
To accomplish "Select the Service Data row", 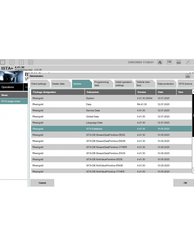I will coord(111,110).
